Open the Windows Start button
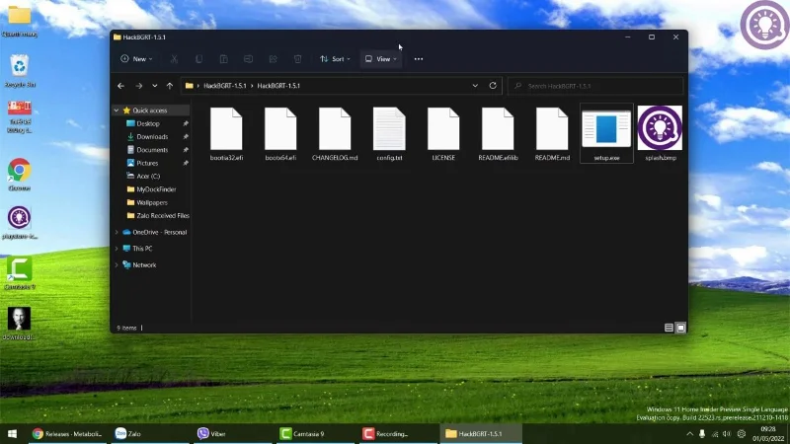Screen dimensions: 790x444 click(x=13, y=433)
